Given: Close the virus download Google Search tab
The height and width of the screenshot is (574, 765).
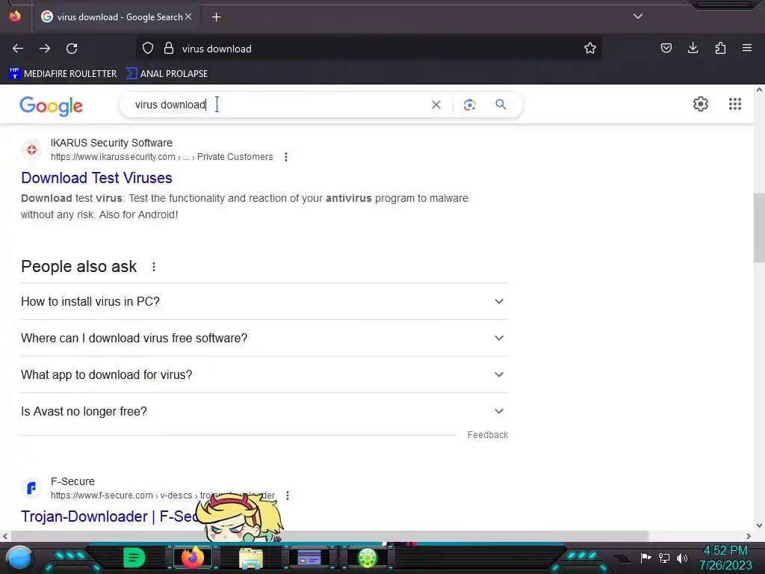Looking at the screenshot, I should tap(188, 16).
